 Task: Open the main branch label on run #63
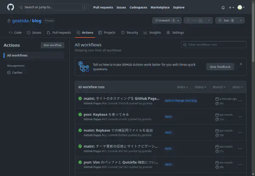pyautogui.click(x=168, y=117)
